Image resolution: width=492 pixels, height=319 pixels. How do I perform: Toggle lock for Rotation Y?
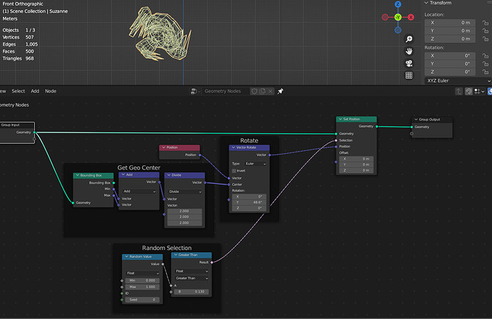[x=486, y=64]
